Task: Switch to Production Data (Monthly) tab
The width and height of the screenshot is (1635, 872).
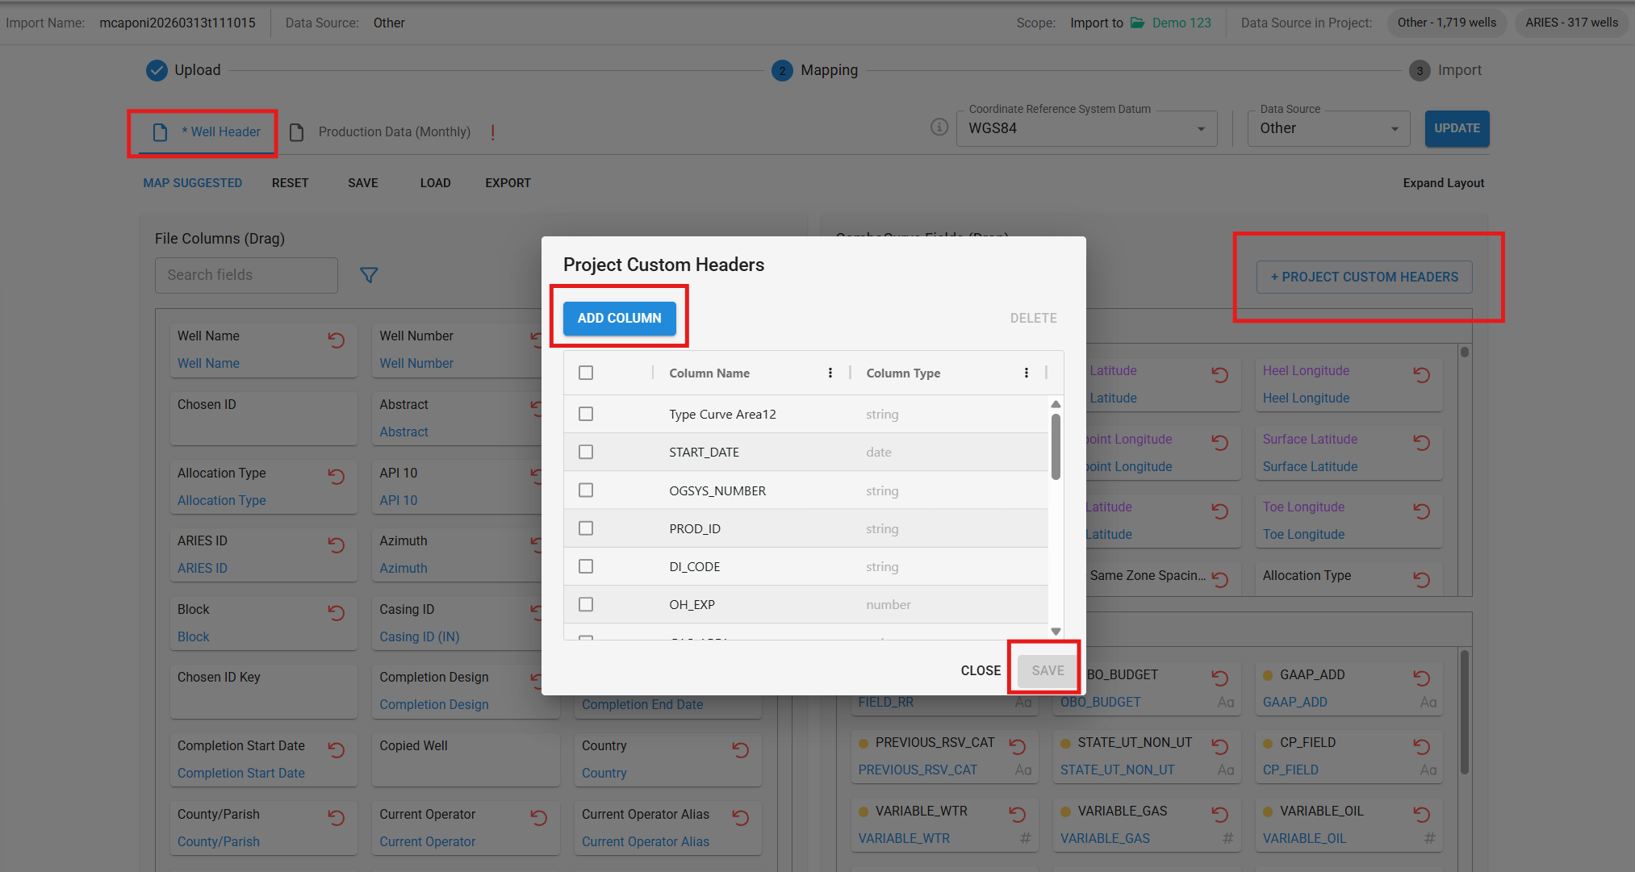Action: point(394,131)
